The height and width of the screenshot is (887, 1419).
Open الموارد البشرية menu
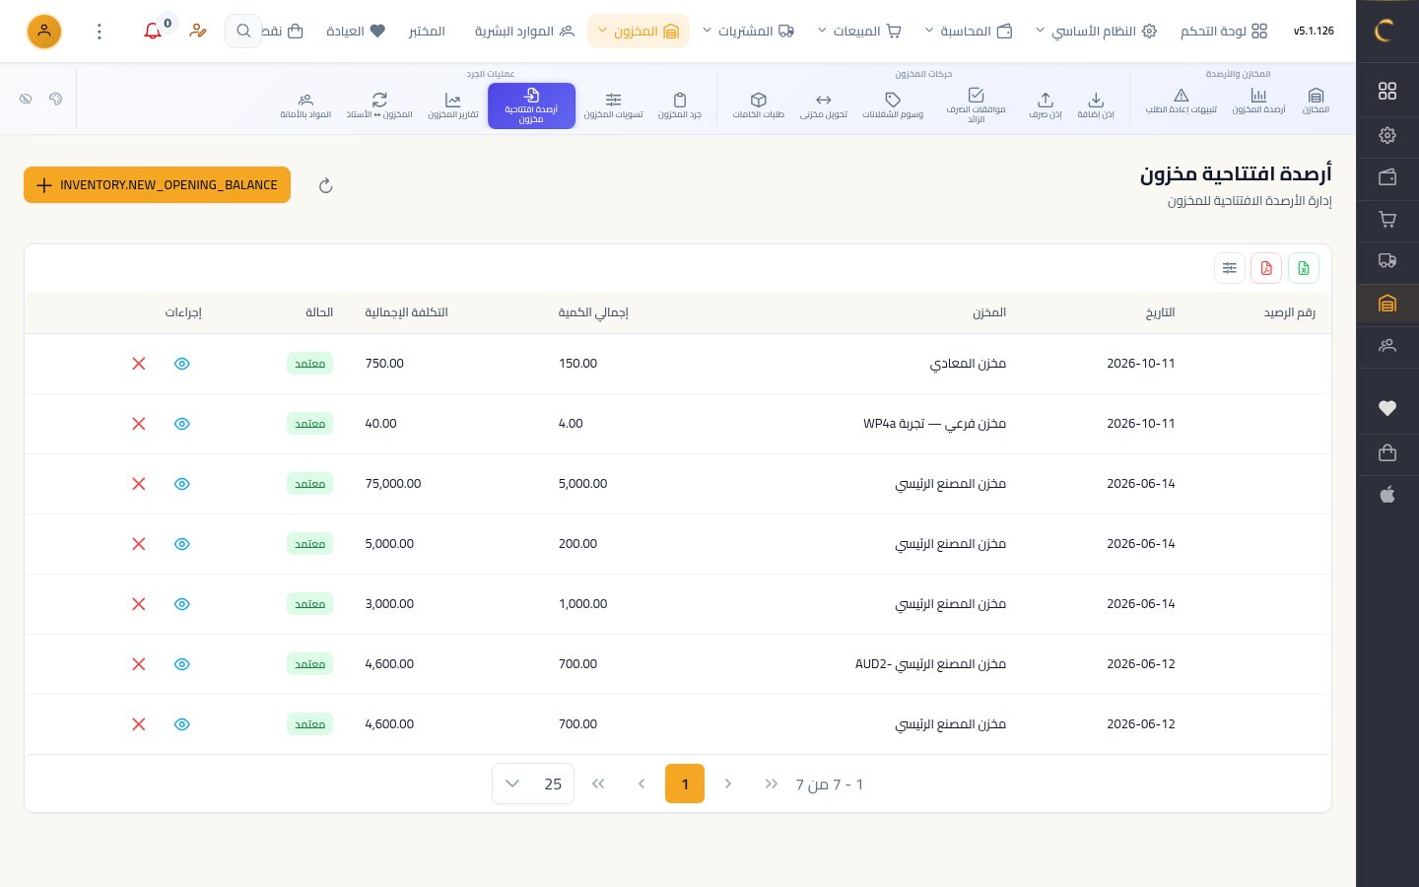(x=524, y=32)
